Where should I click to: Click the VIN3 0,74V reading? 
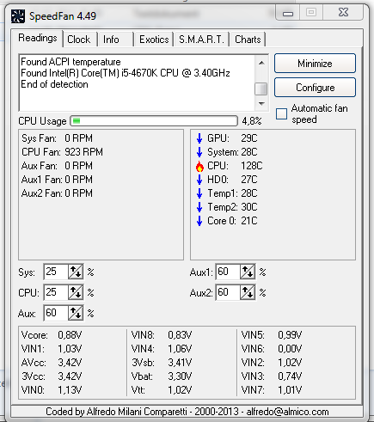[272, 376]
